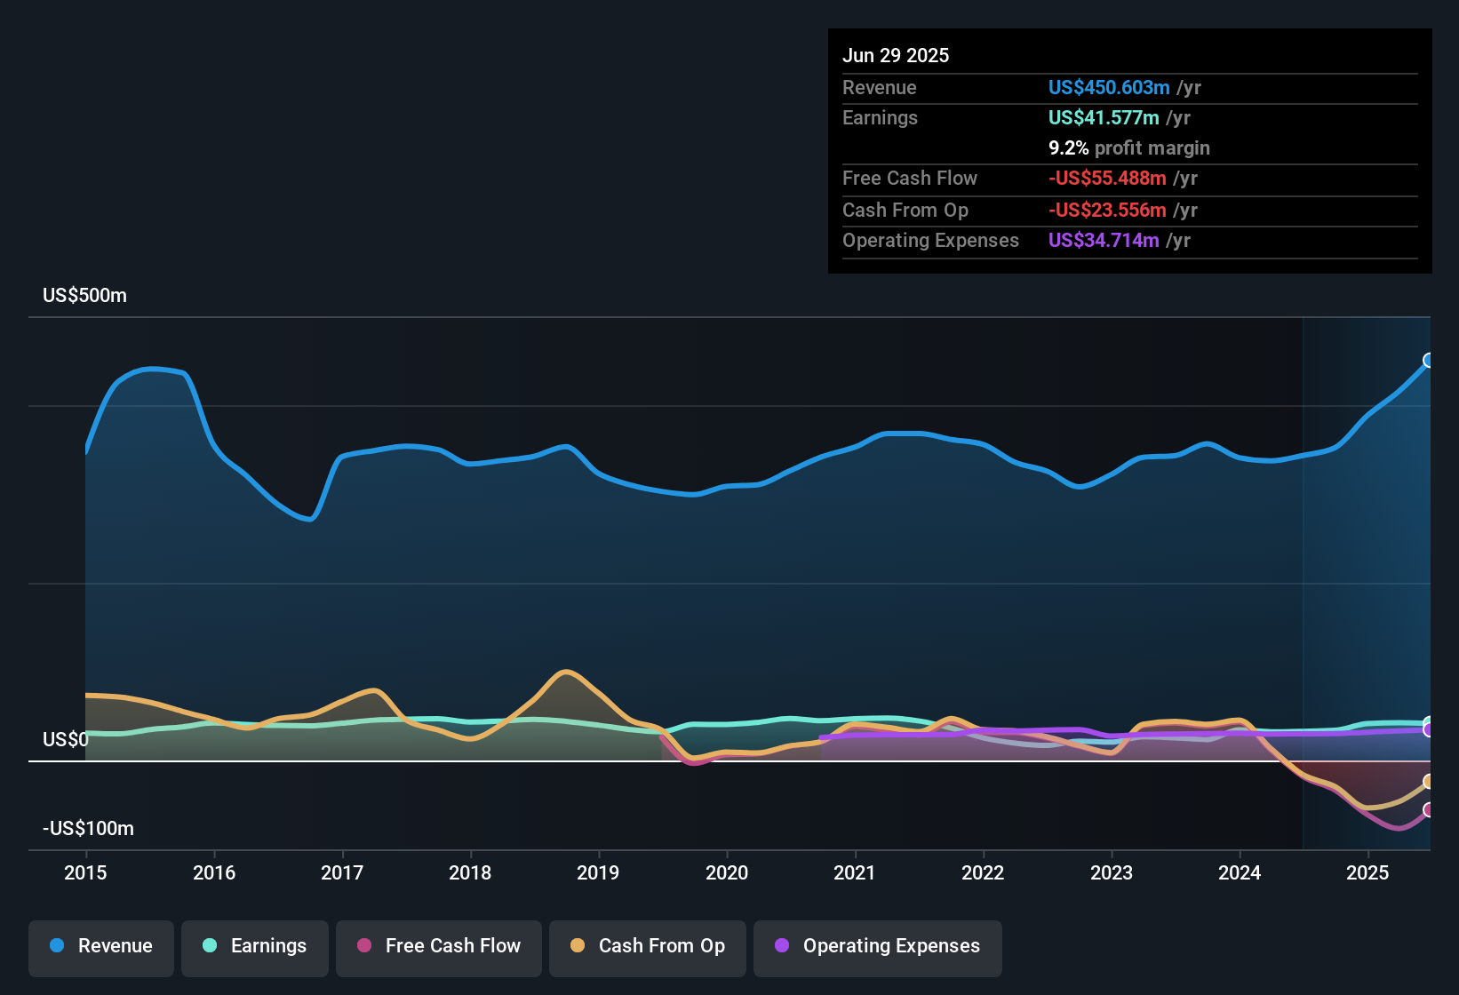Click the pink Free Cash Flow dot
The image size is (1459, 995).
coord(364,945)
